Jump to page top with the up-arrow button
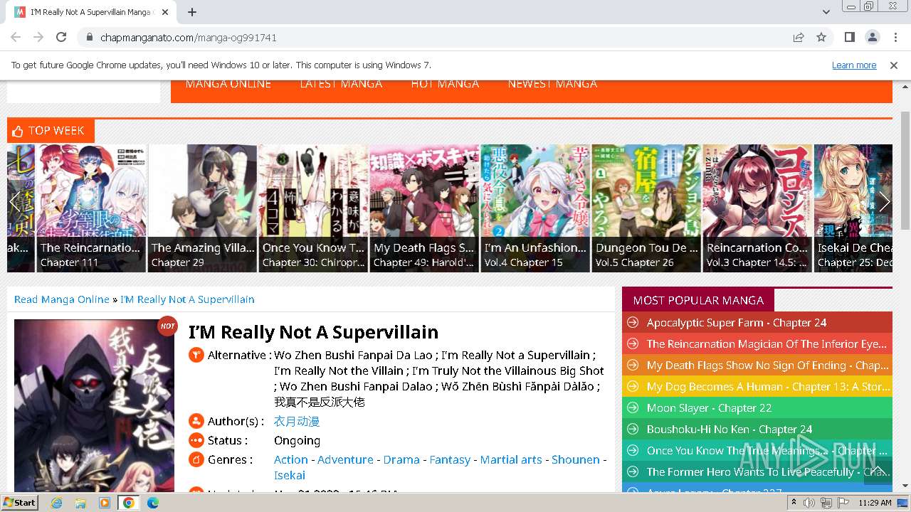Viewport: 911px width, 512px height. click(x=878, y=471)
